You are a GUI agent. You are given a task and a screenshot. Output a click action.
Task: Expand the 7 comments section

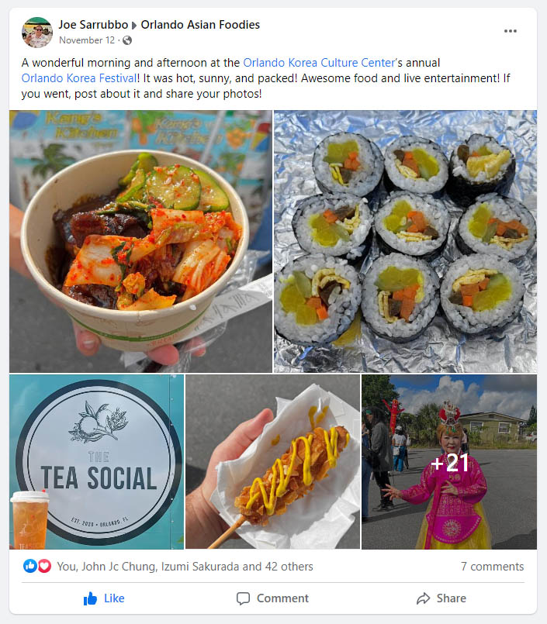pyautogui.click(x=492, y=567)
